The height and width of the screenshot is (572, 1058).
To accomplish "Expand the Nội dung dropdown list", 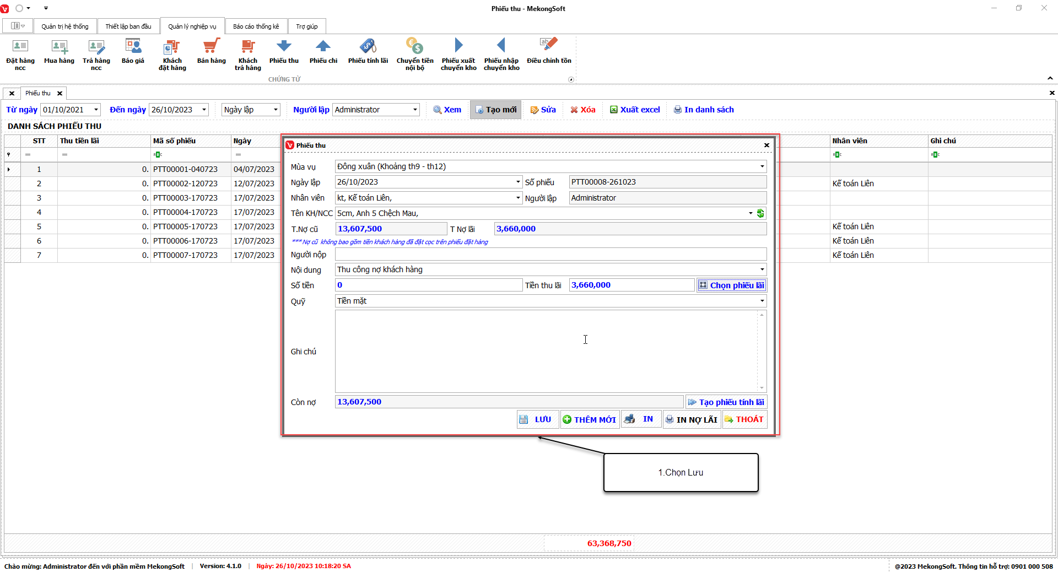I will [x=762, y=269].
